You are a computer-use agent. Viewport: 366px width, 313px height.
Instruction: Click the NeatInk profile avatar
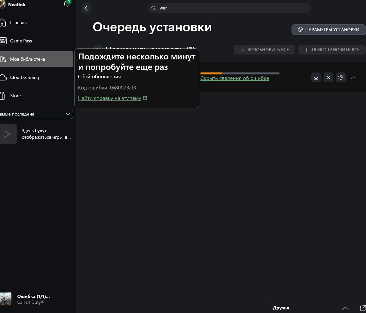pyautogui.click(x=3, y=5)
